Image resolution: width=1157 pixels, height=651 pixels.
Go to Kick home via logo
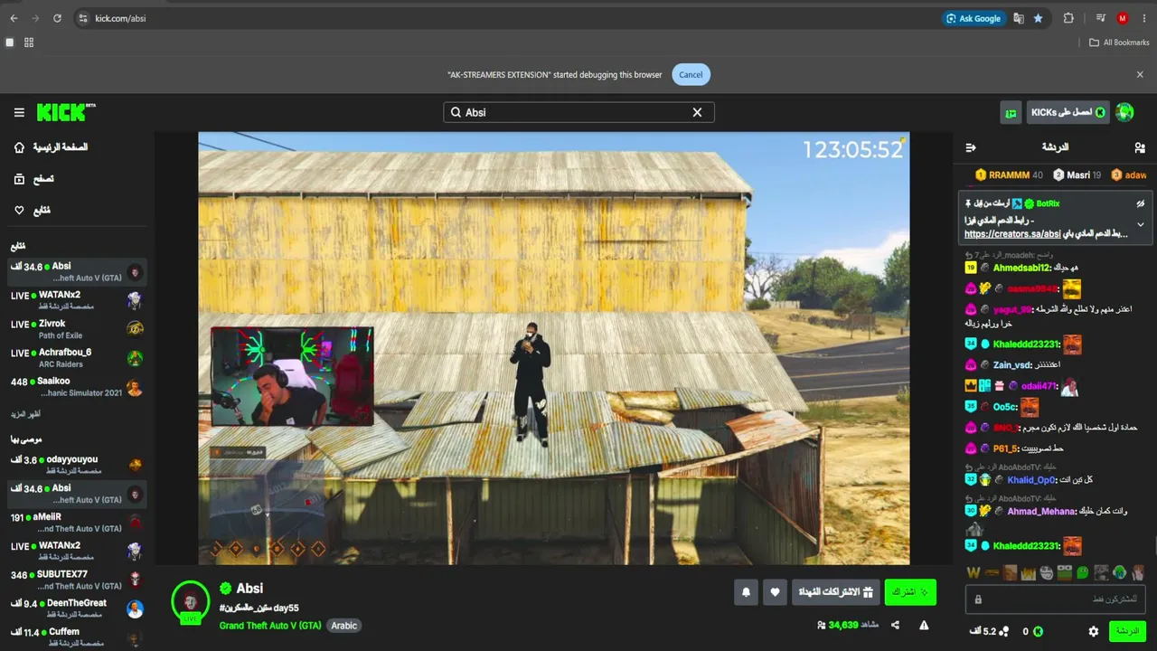66,112
